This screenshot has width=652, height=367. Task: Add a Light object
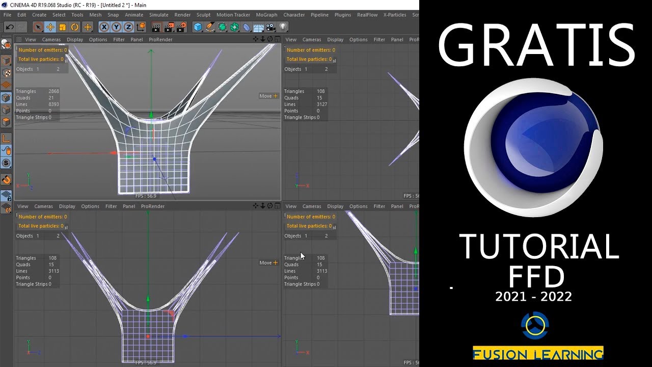(x=283, y=27)
